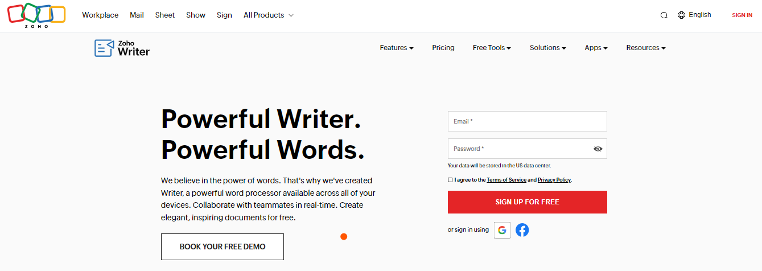Check the Terms of Service agreement box

tap(450, 180)
